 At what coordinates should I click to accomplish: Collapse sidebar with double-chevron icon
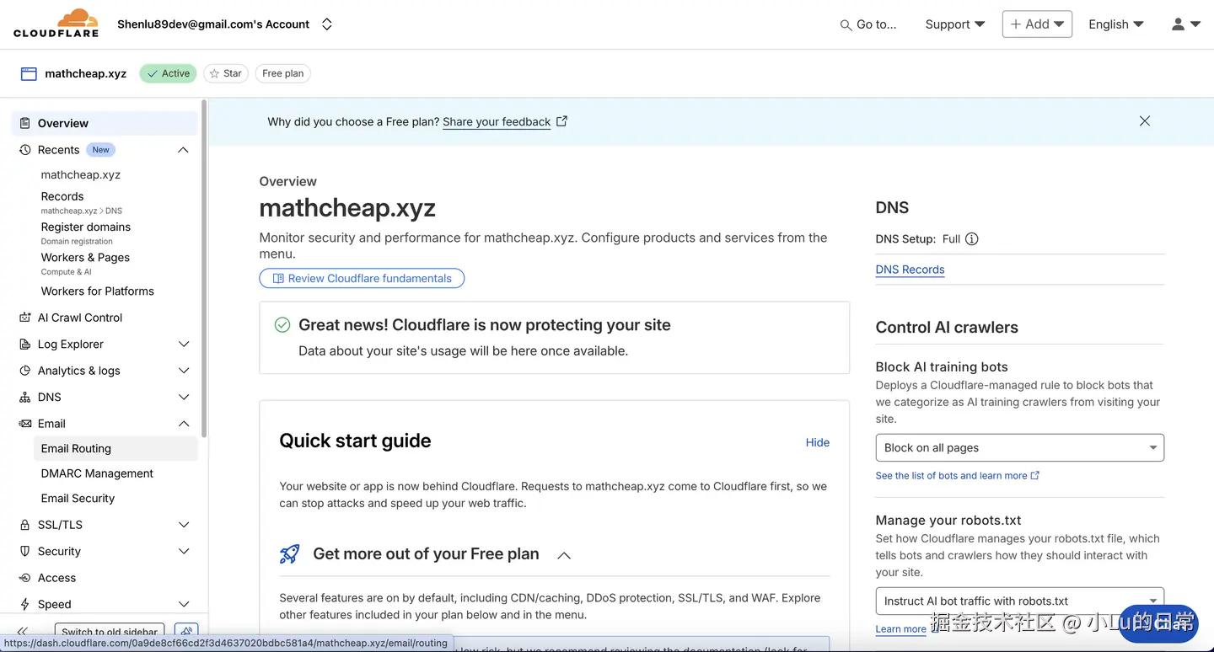[23, 631]
